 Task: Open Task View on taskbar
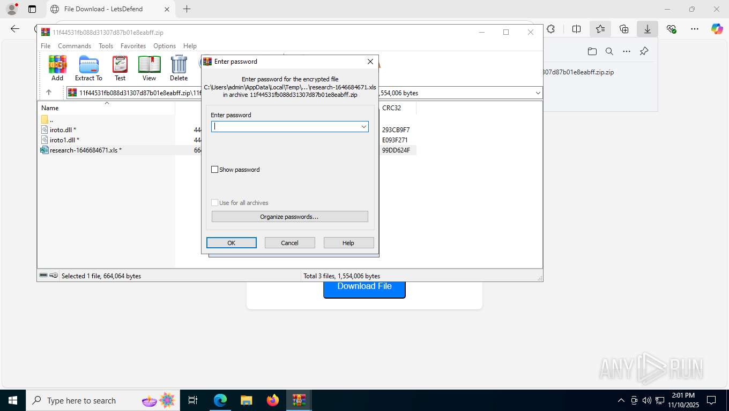point(193,400)
